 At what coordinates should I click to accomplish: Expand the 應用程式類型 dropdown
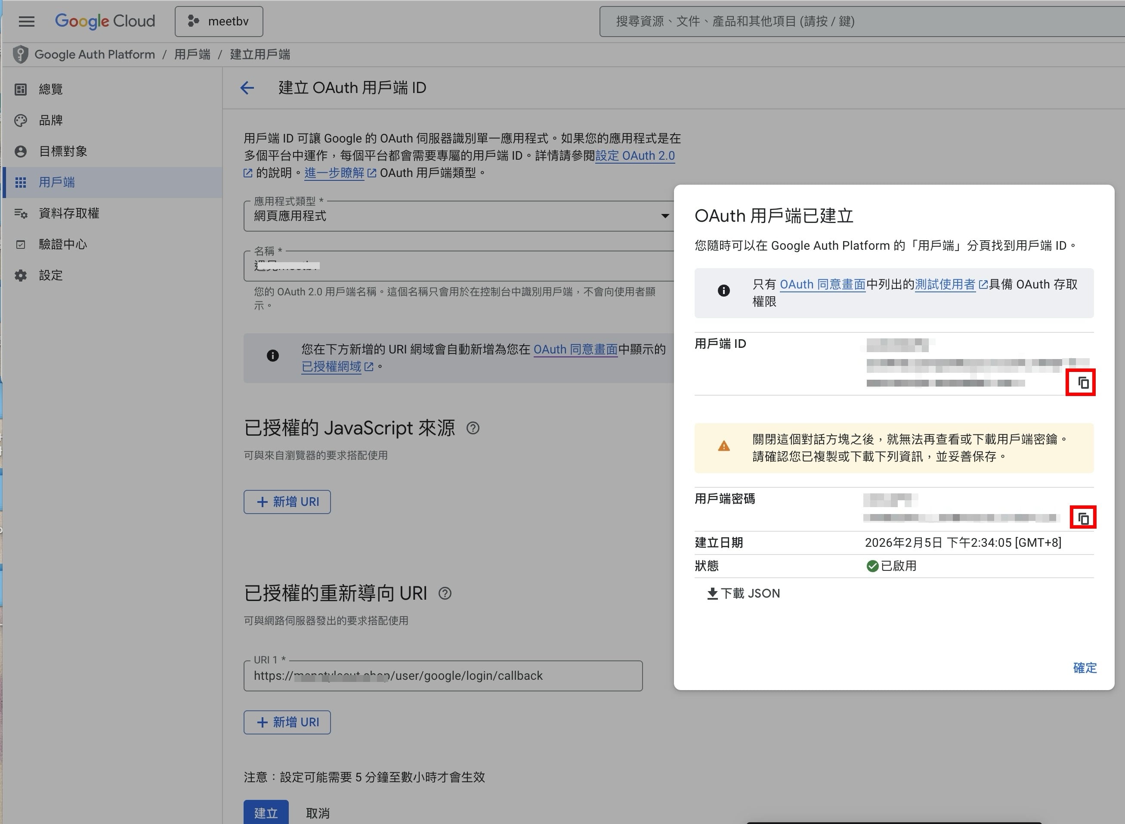pos(459,216)
